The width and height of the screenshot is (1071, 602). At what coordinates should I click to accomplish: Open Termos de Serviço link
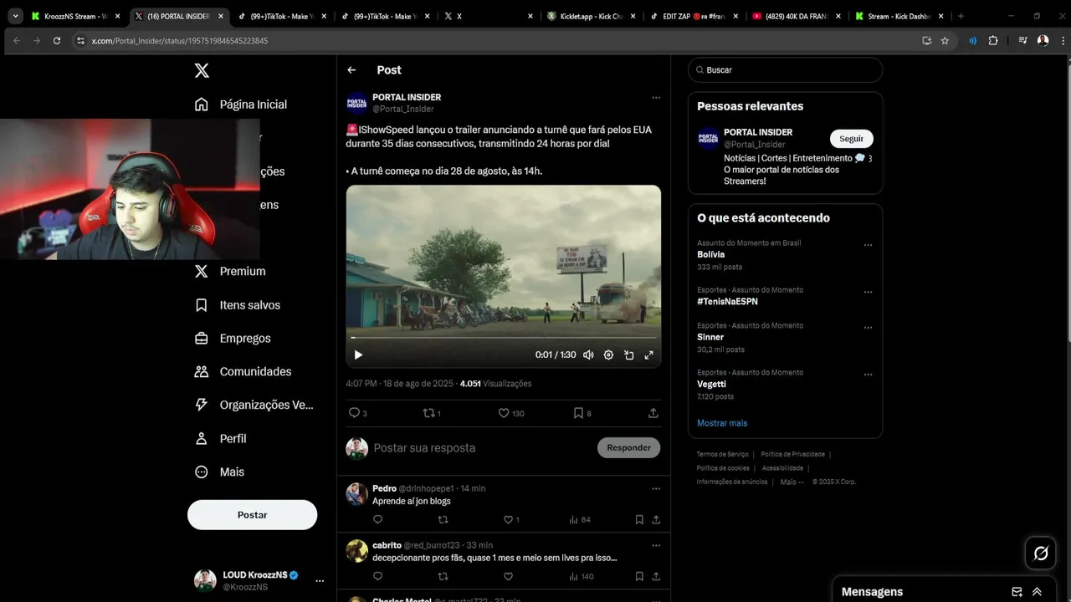click(x=722, y=454)
